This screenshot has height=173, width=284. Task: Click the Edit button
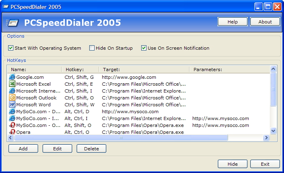click(x=58, y=149)
